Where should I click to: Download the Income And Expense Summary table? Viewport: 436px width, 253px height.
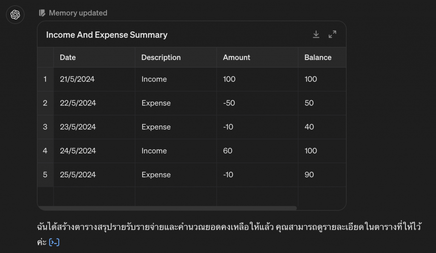coord(316,34)
